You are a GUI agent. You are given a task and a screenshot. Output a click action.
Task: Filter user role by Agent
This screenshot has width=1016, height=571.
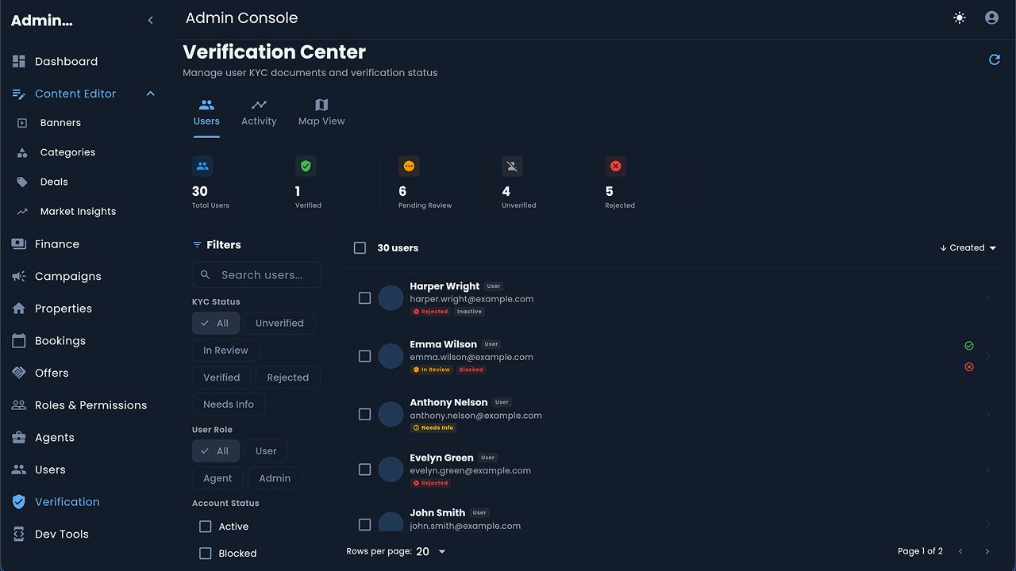click(x=217, y=478)
